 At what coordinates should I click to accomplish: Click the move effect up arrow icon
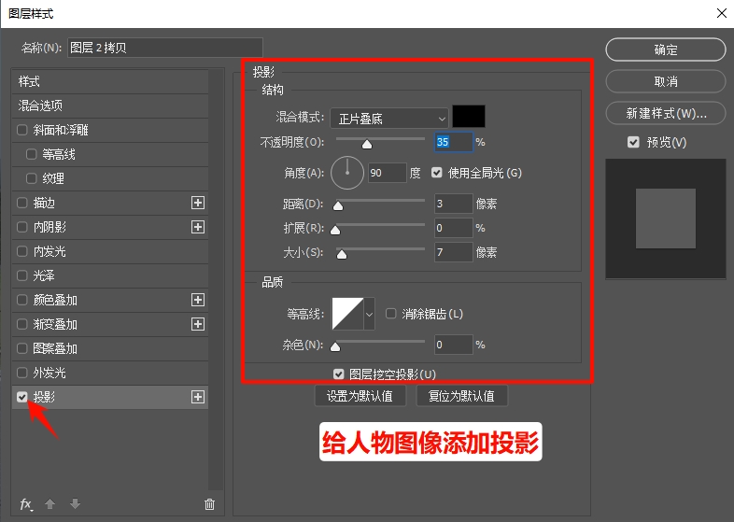point(50,504)
